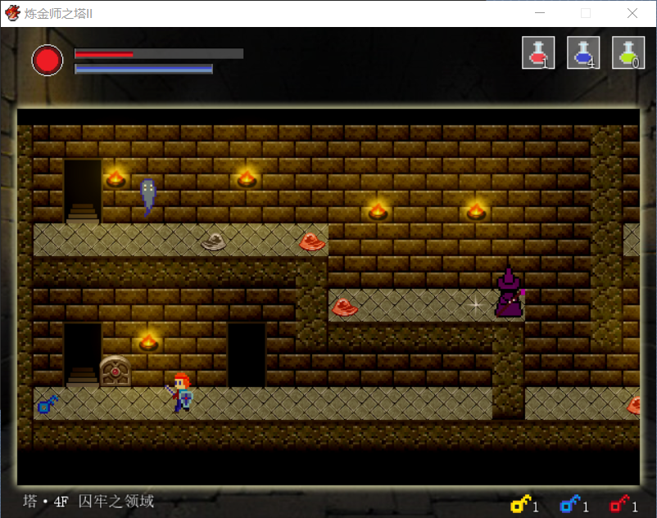Click the window title "炼金师之塔II"

pyautogui.click(x=58, y=14)
